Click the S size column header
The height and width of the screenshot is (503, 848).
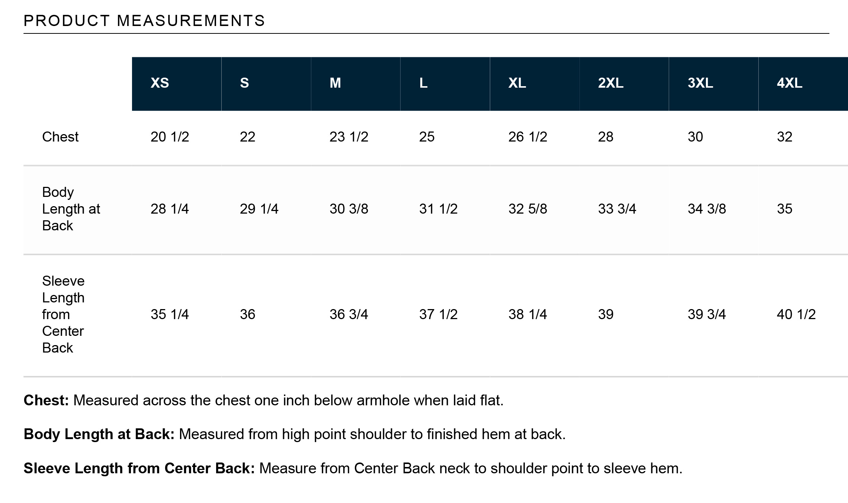pyautogui.click(x=244, y=83)
